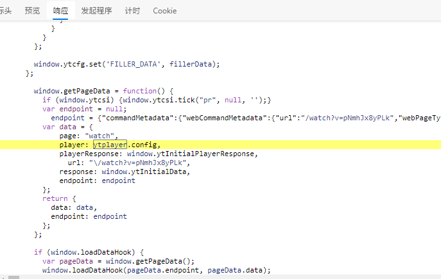Click the page: "watch" line
This screenshot has height=279, width=441.
point(89,136)
